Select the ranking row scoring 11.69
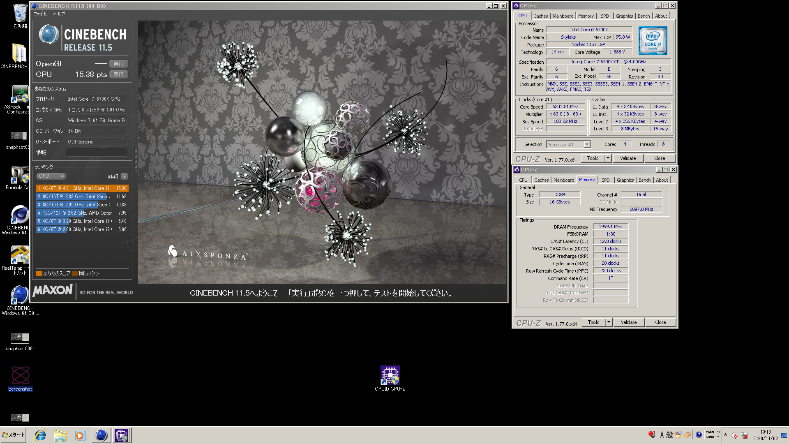The width and height of the screenshot is (789, 444). [x=82, y=197]
